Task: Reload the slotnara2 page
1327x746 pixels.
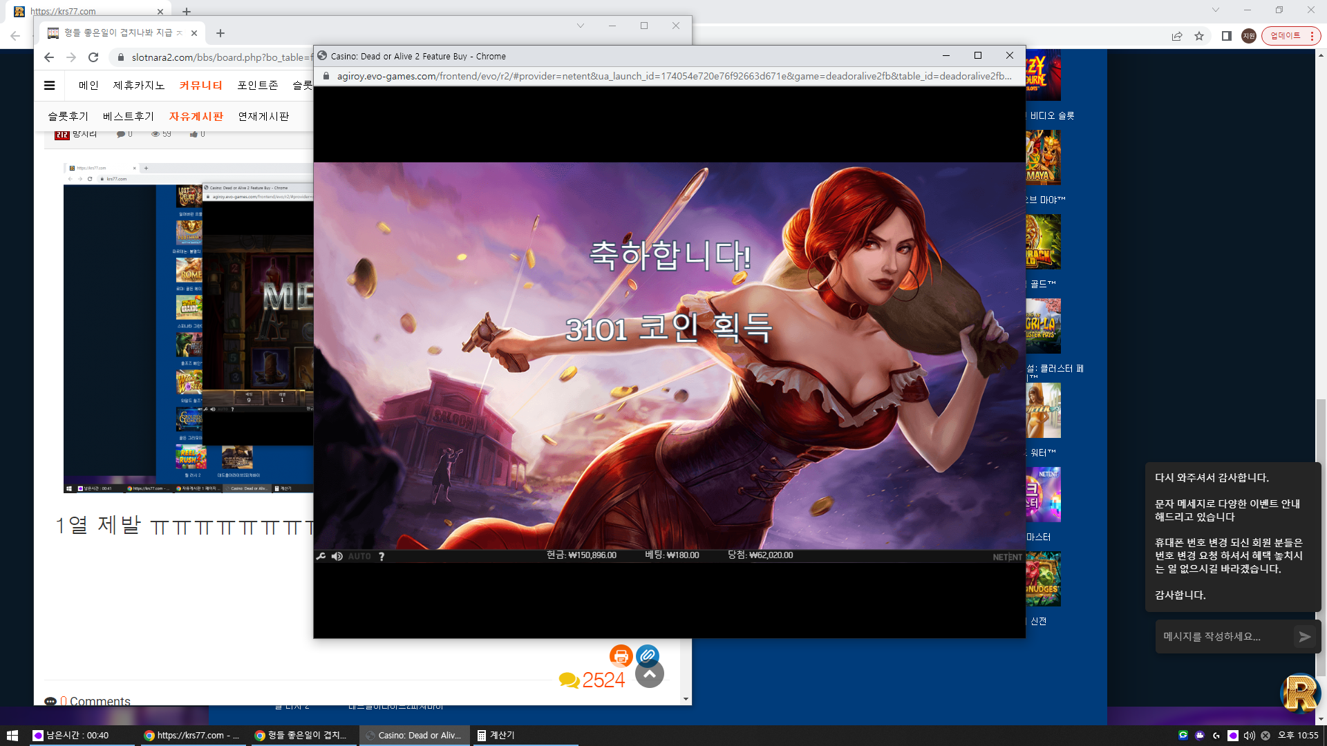Action: tap(93, 57)
